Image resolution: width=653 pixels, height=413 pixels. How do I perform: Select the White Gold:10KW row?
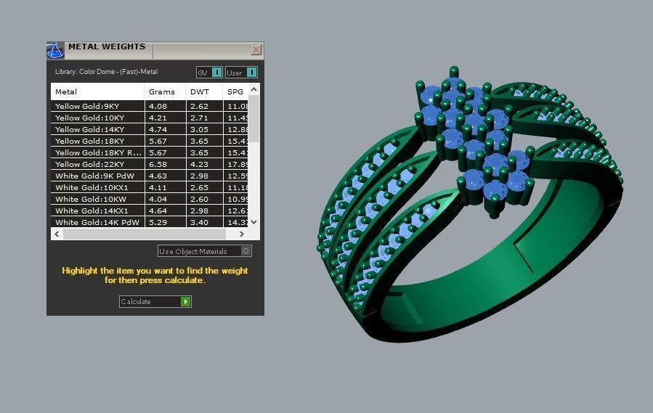click(150, 200)
